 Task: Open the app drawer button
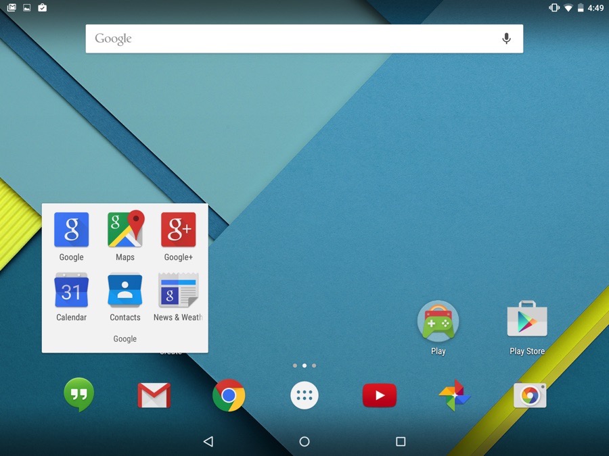304,395
